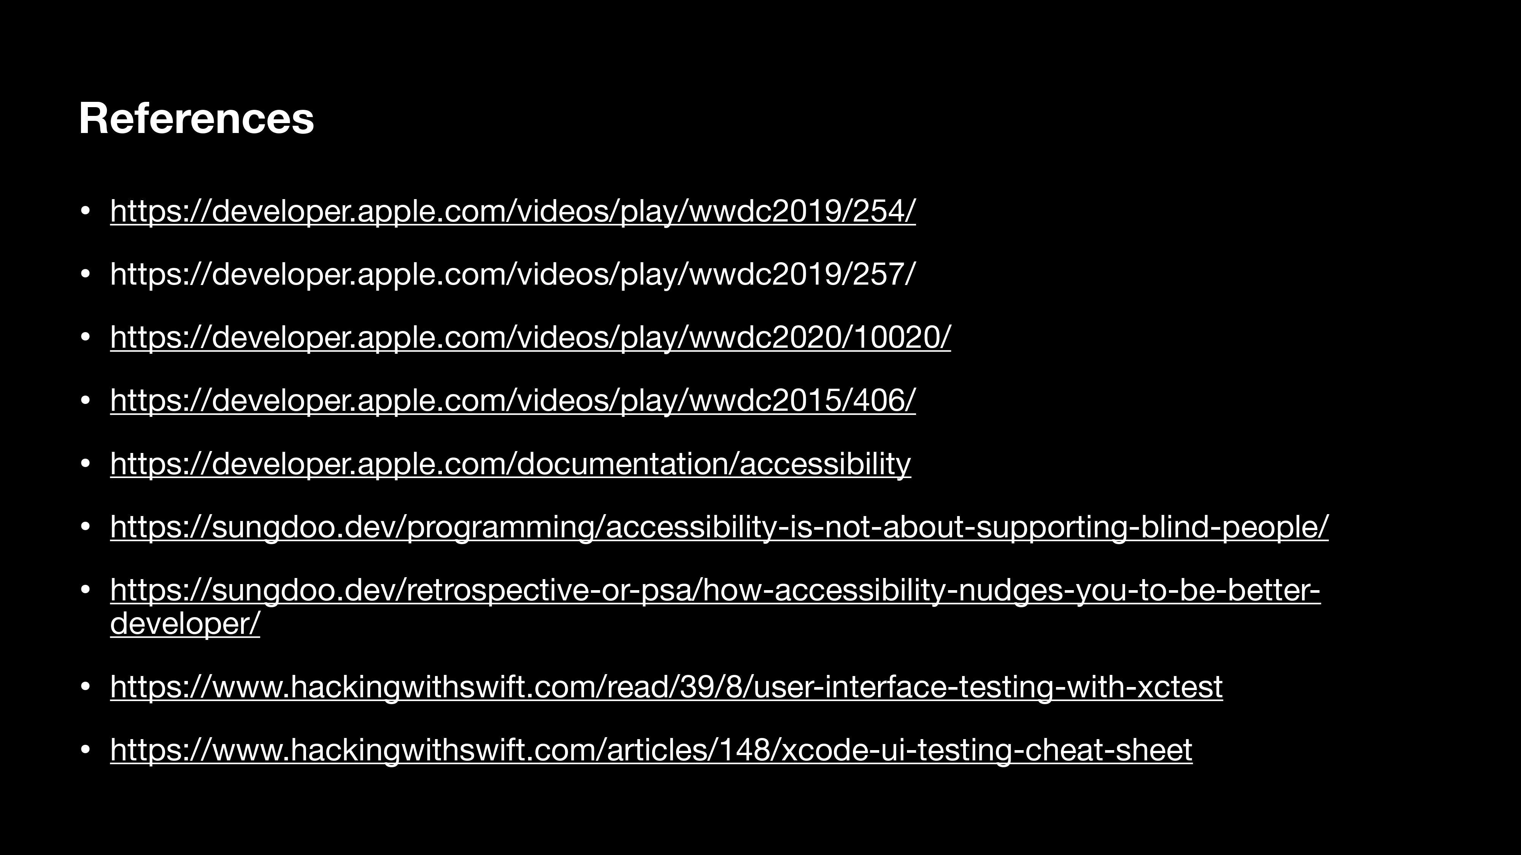Click bullet beside wwdc2020/10020 link

[x=85, y=337]
